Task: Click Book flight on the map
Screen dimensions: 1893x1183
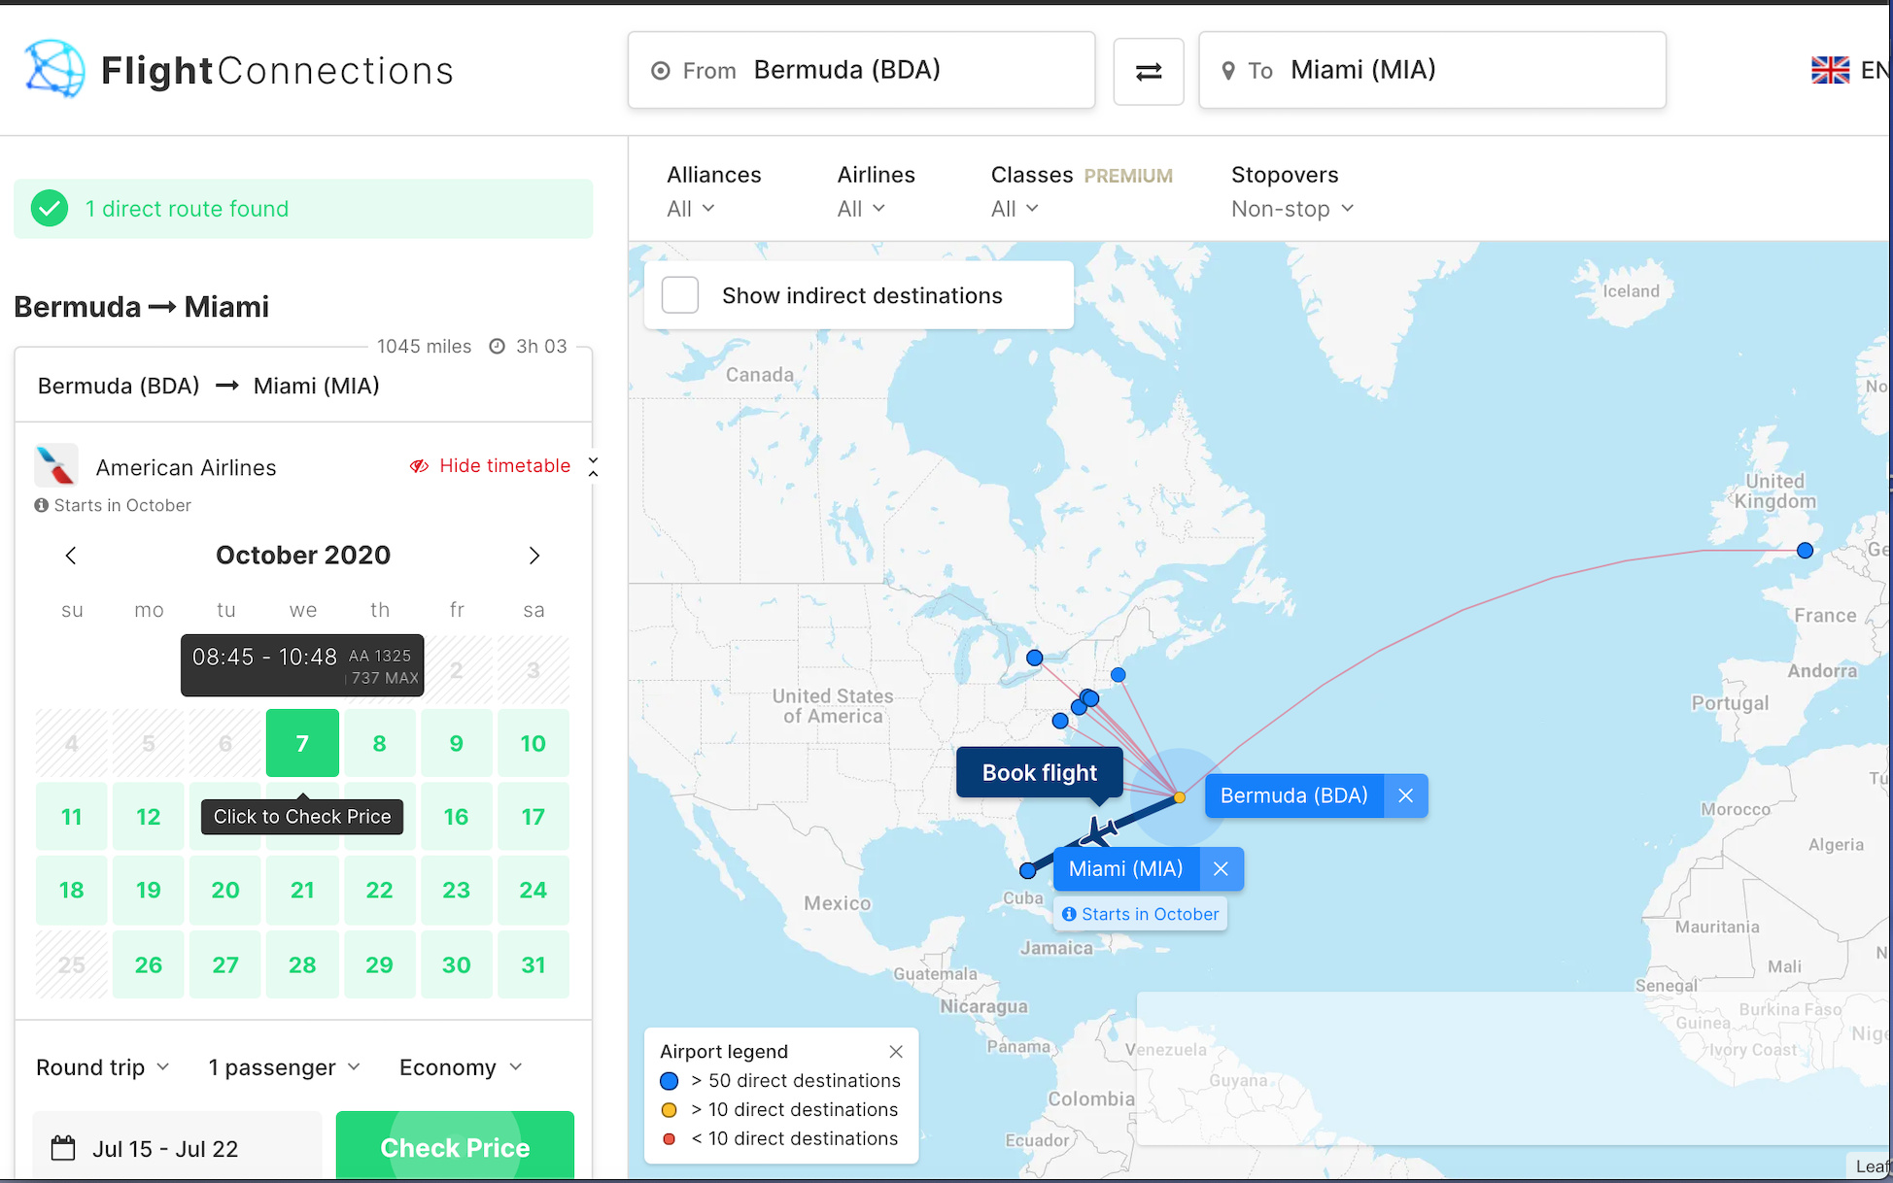Action: pyautogui.click(x=1039, y=773)
